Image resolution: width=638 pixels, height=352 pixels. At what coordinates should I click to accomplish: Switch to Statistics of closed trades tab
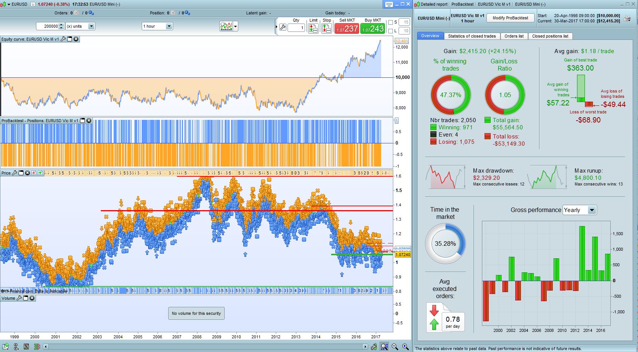click(x=471, y=36)
